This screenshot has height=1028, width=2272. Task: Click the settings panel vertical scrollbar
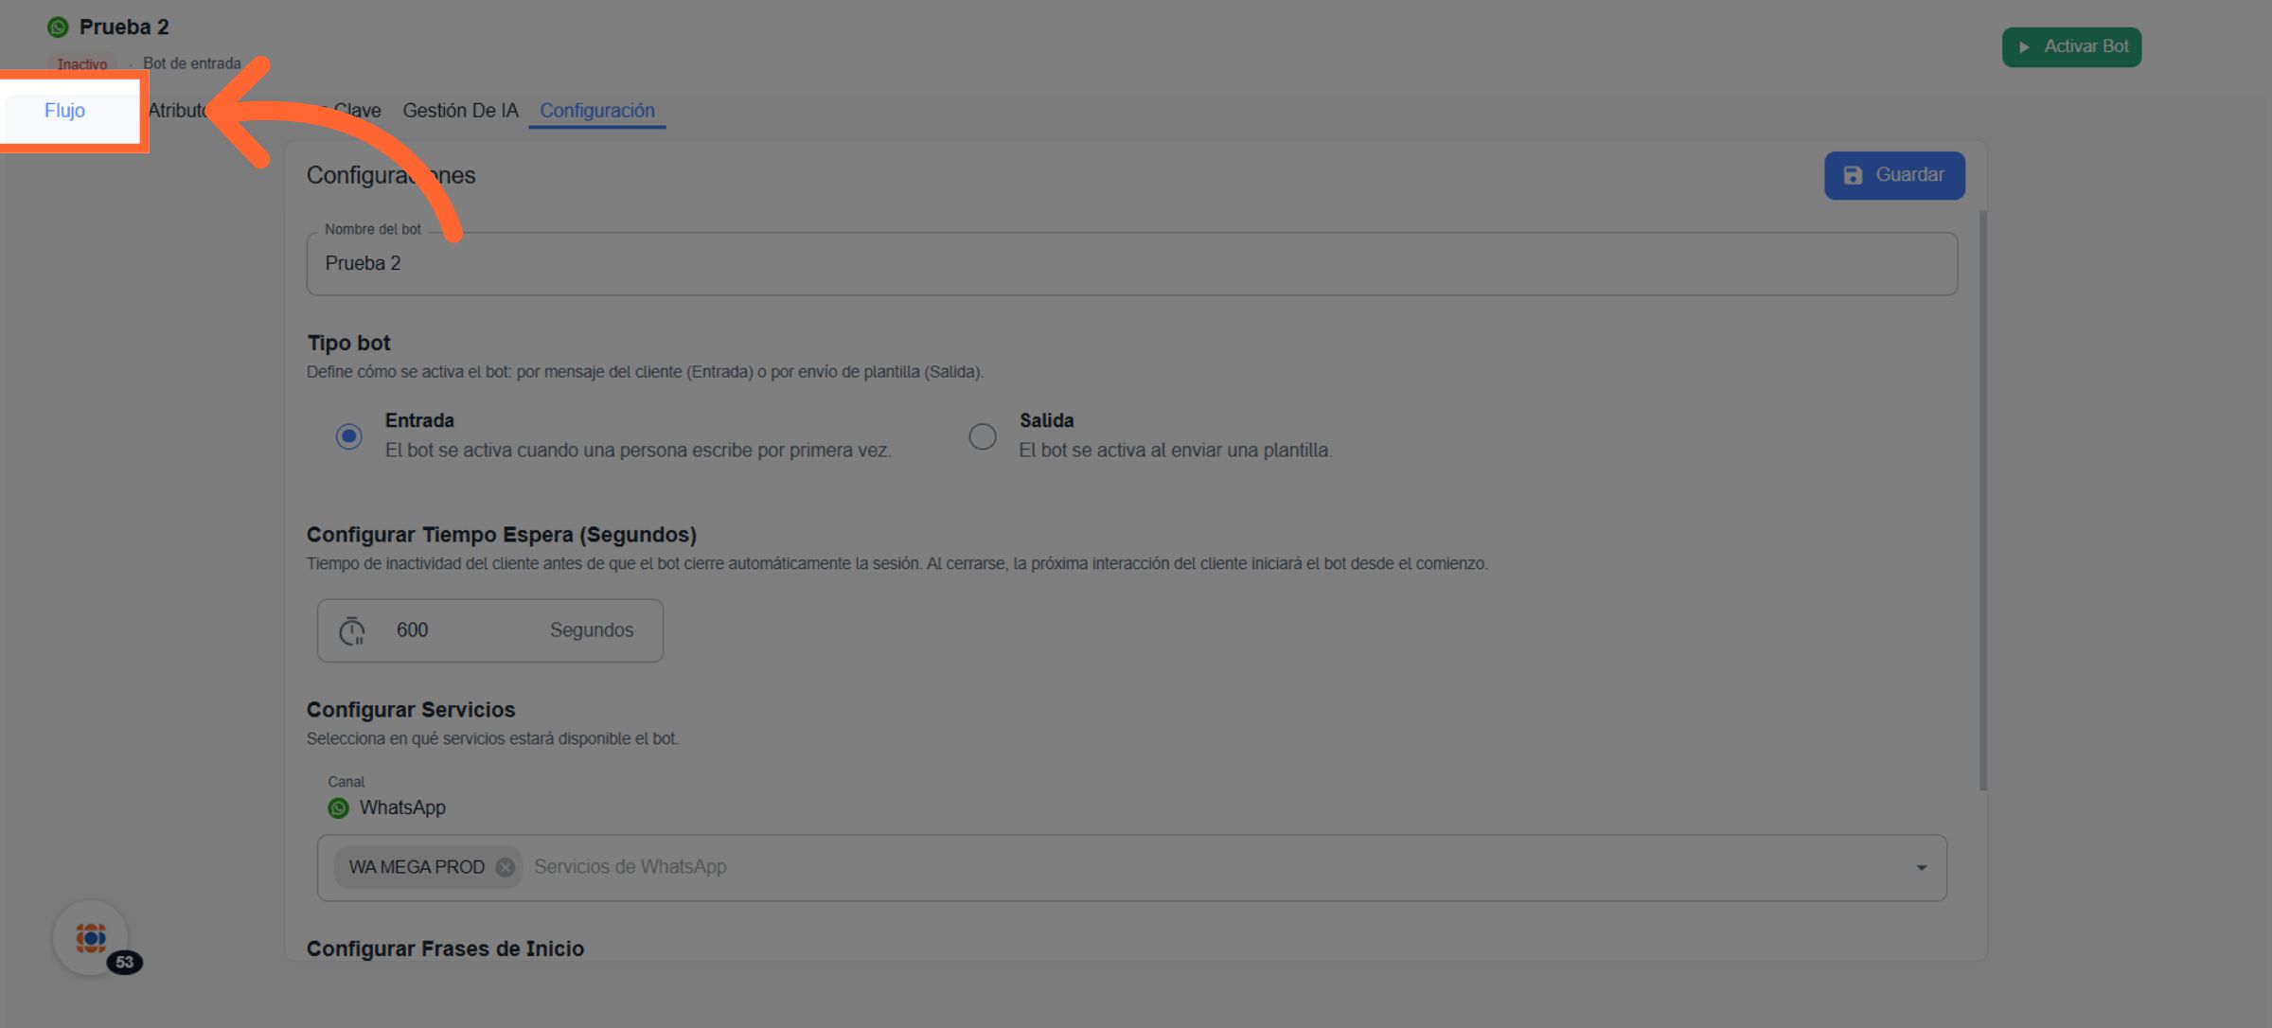coord(1982,500)
